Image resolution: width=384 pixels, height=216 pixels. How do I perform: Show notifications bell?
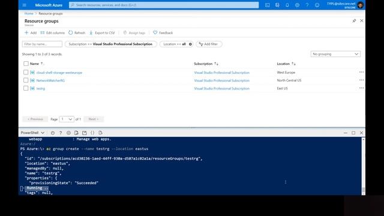(287, 5)
